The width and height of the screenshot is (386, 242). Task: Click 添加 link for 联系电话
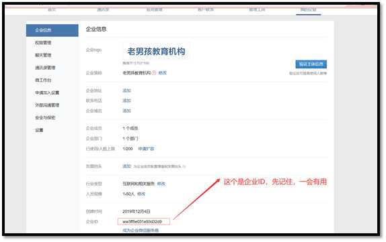127,101
